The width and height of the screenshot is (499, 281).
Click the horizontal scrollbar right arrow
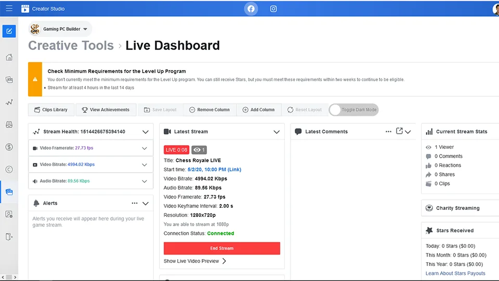coord(15,277)
